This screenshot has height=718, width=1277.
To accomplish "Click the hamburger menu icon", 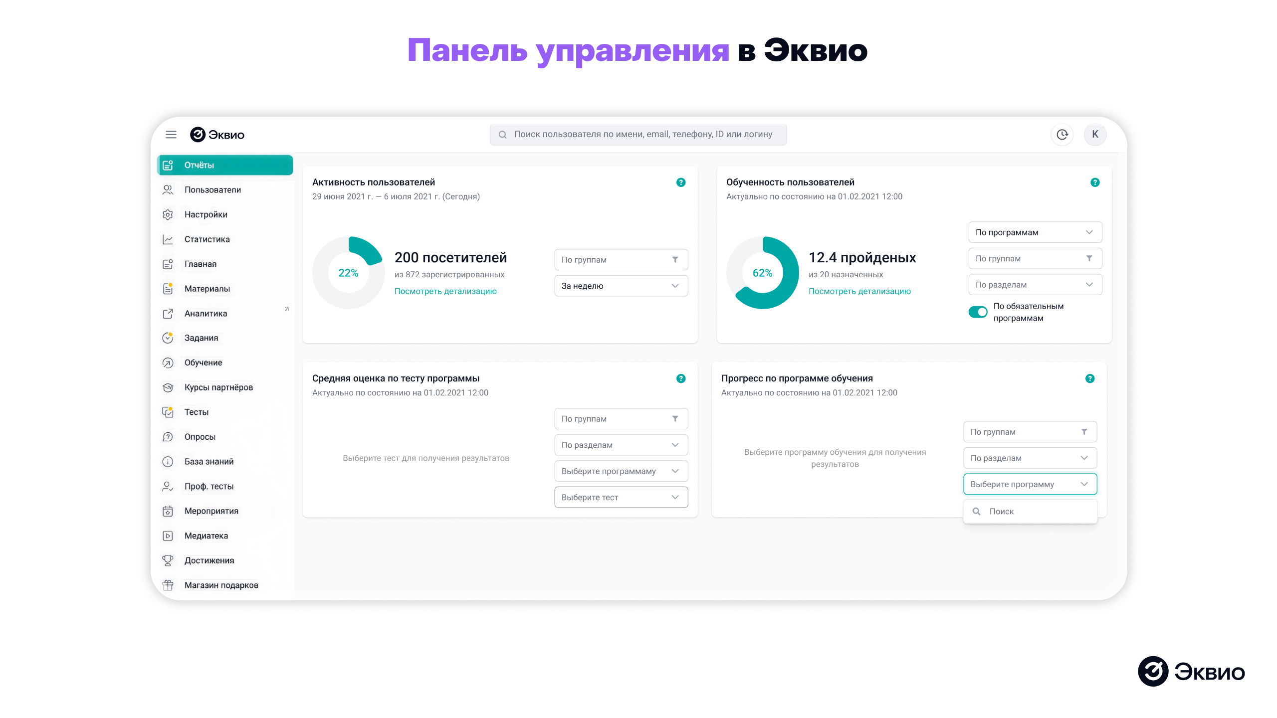I will [171, 135].
